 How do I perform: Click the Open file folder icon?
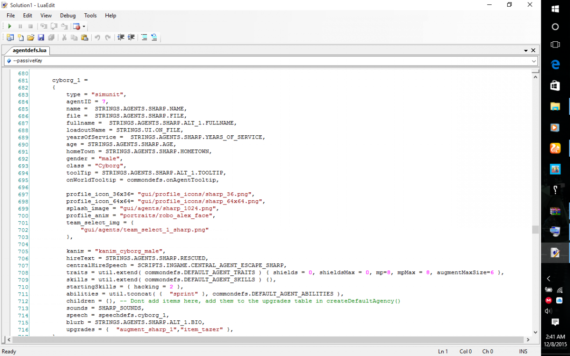coord(30,37)
